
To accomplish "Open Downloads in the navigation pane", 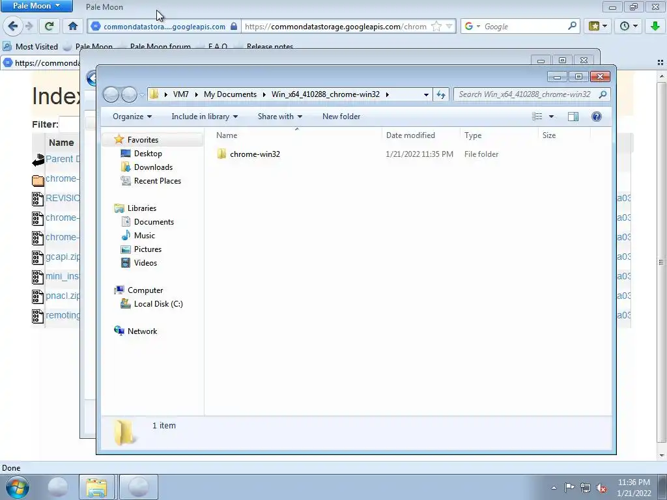I will pyautogui.click(x=153, y=167).
